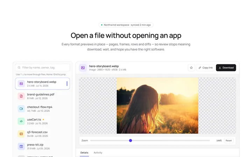Viewport: 252px width, 157px height.
Task: Click the code icon beside useCart.ts
Action: [x=21, y=121]
